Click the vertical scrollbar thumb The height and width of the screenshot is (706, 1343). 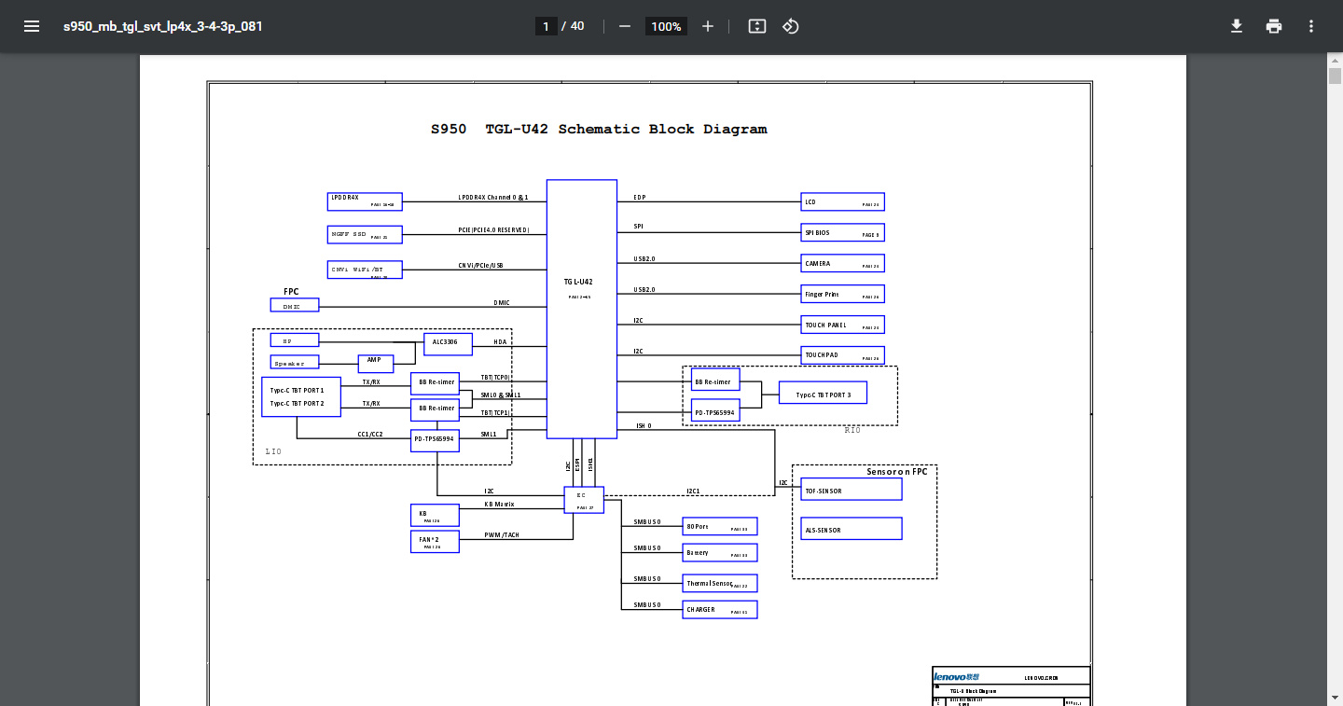pos(1335,76)
